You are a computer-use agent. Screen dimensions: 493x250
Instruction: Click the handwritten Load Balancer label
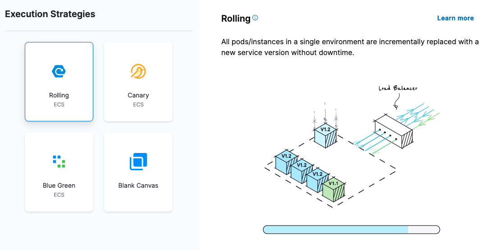pos(398,88)
